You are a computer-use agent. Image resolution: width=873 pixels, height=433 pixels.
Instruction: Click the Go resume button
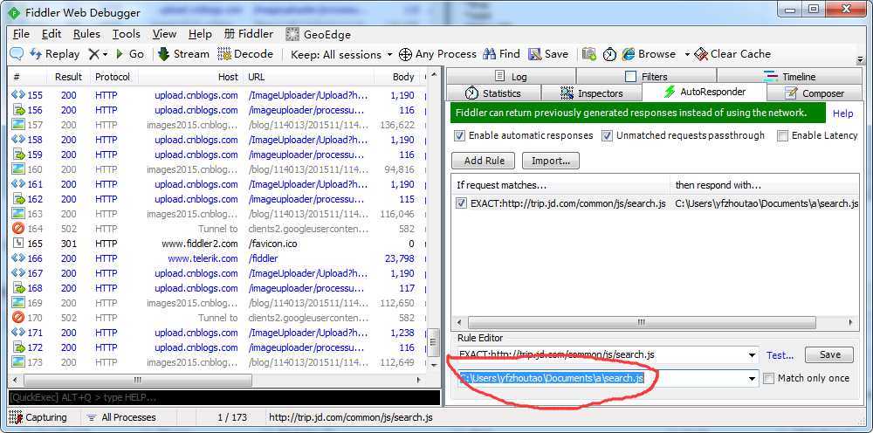[130, 54]
